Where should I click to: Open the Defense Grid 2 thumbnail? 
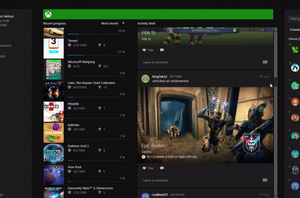[54, 154]
